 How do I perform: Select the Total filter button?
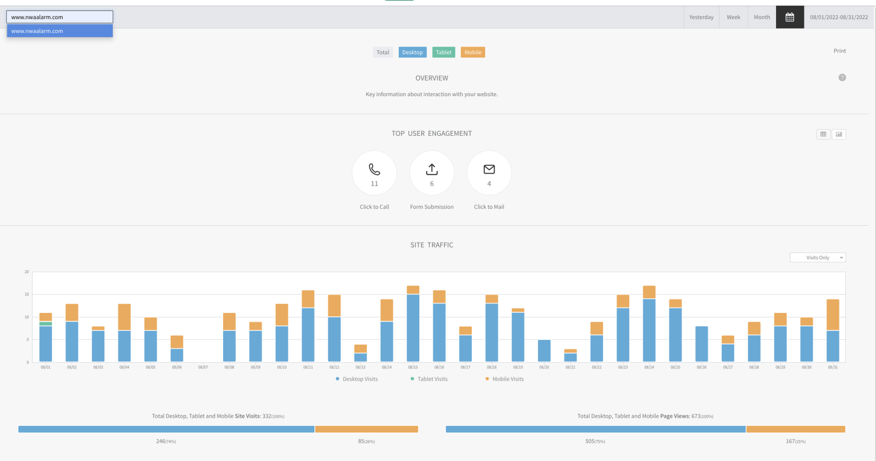pyautogui.click(x=383, y=52)
